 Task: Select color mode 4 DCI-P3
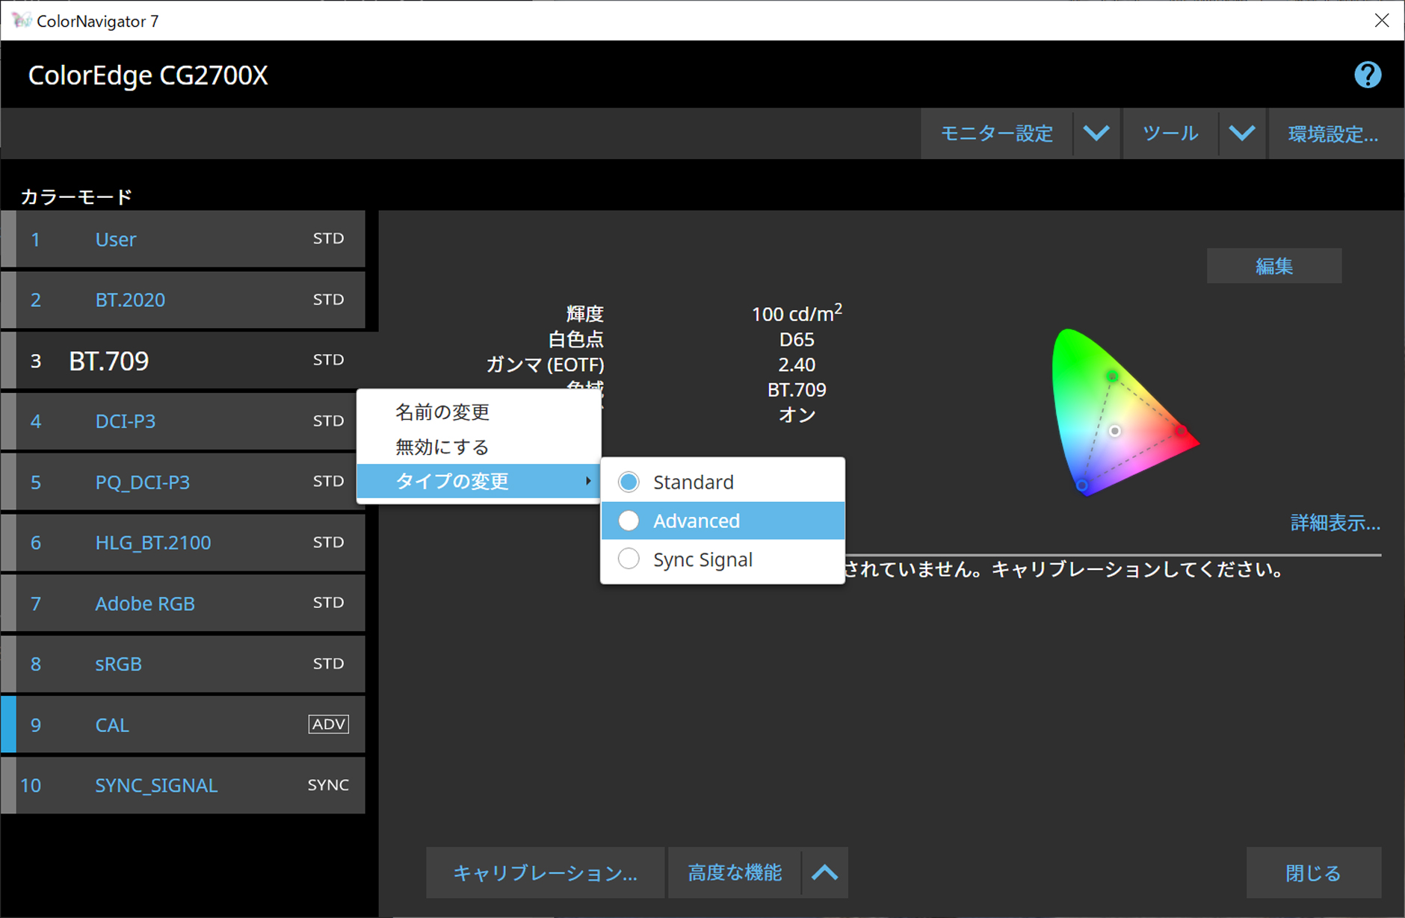pyautogui.click(x=179, y=421)
